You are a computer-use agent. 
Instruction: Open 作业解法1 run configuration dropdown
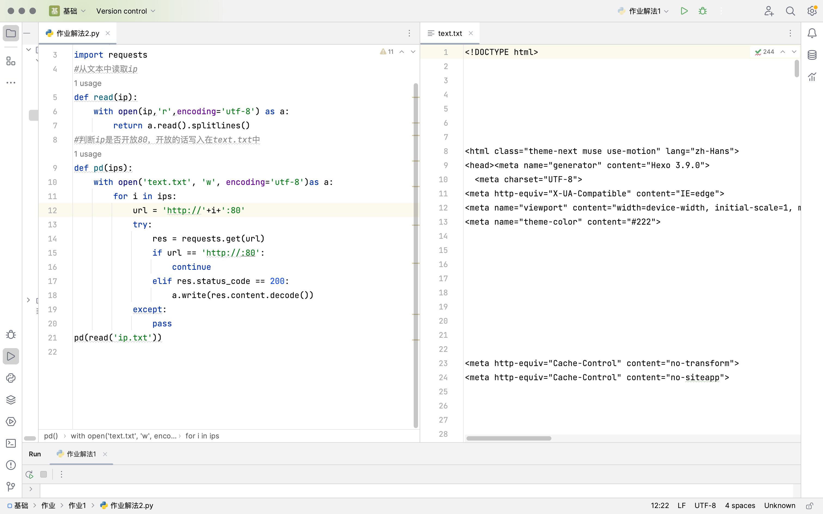643,11
